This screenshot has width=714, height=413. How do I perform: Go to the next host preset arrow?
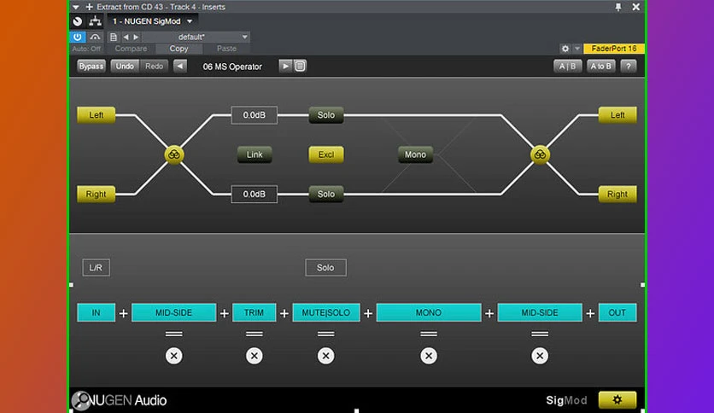pyautogui.click(x=136, y=37)
